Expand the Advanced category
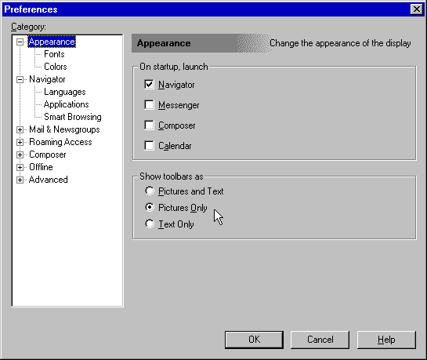Viewport: 427px width, 360px height. click(20, 180)
